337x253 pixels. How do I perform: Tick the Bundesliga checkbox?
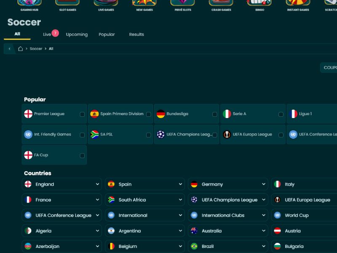click(x=214, y=114)
